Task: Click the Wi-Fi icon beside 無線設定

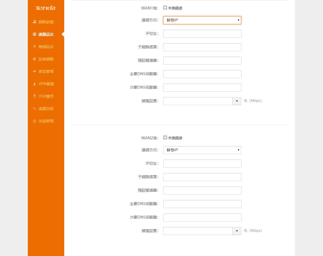Action: click(x=34, y=47)
